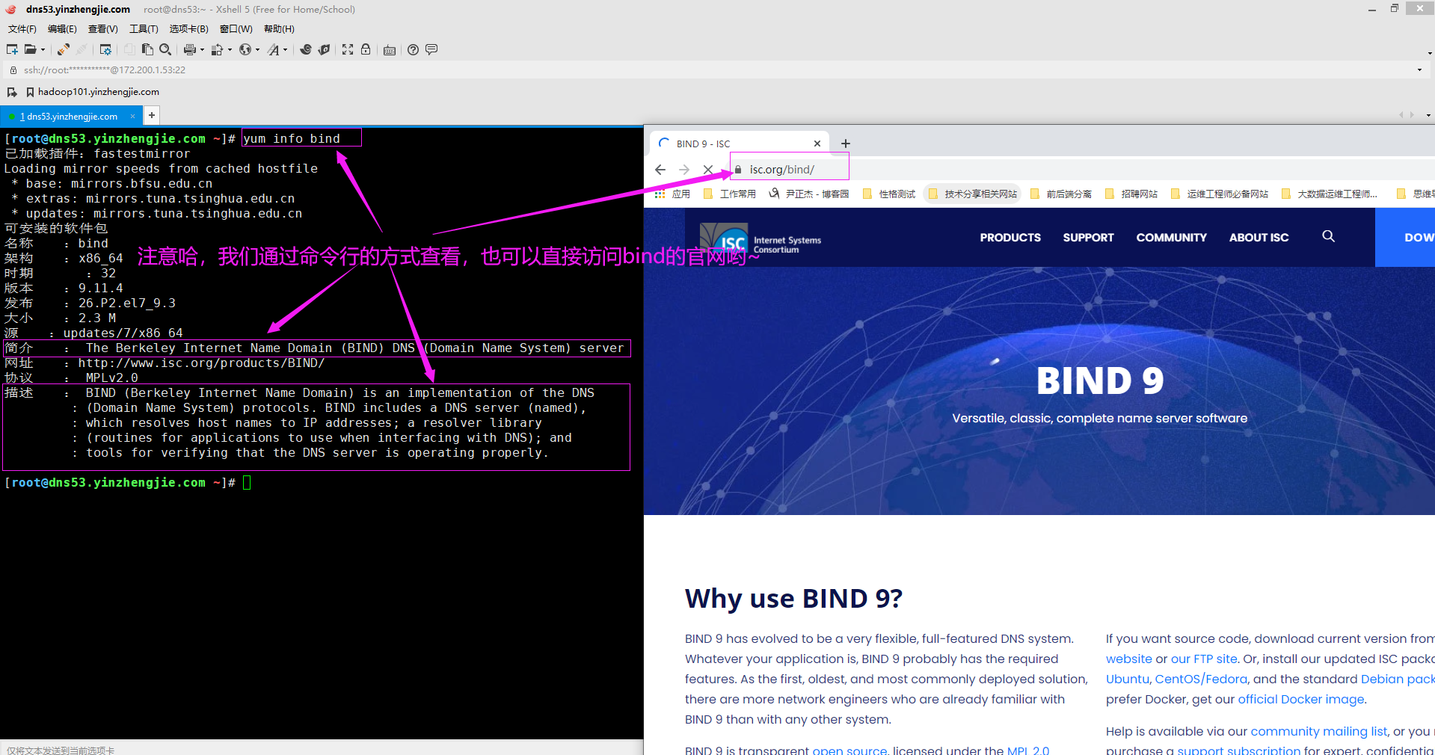Click the hadoop101.yinzhengjie.com quick link
The height and width of the screenshot is (755, 1435).
tap(92, 92)
